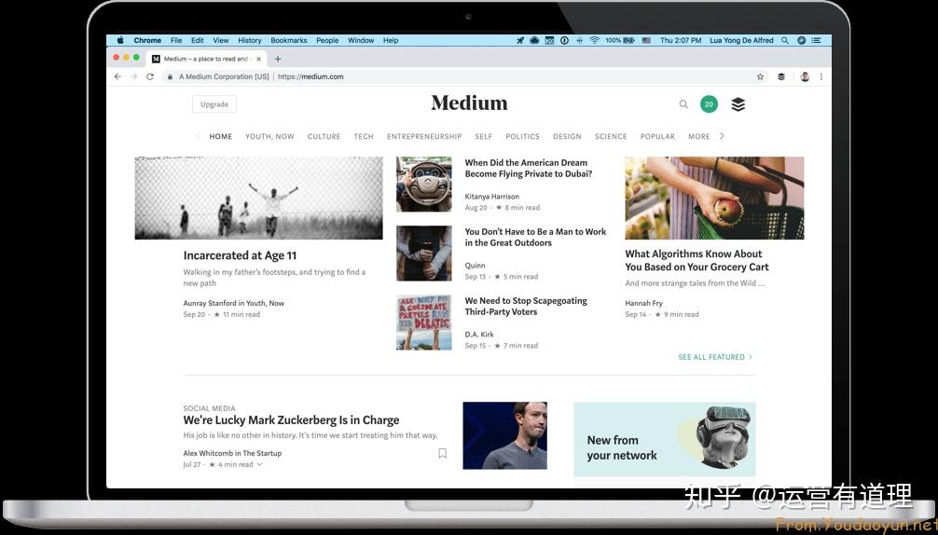Screen dimensions: 938x535
Task: Bookmark the Zuckerberg story with the bookmark icon
Action: [443, 453]
